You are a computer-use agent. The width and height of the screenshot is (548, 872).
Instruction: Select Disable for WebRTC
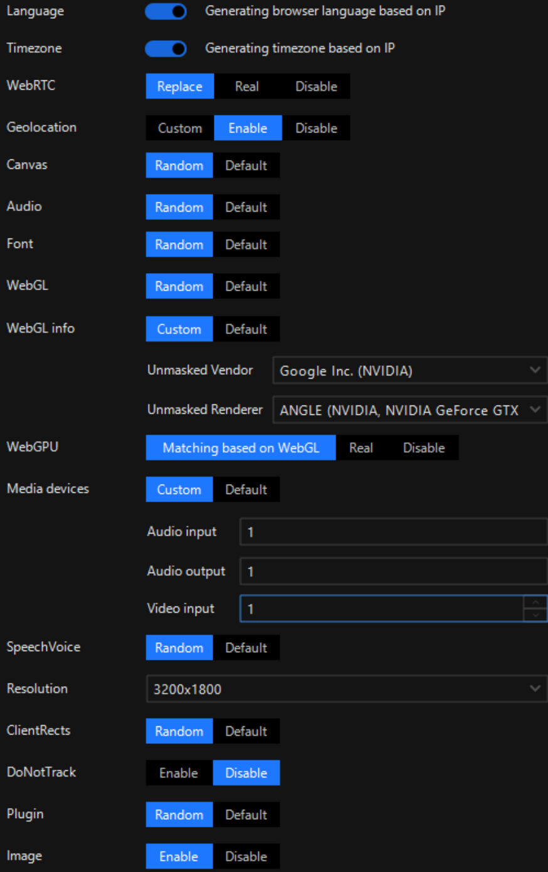(x=316, y=87)
